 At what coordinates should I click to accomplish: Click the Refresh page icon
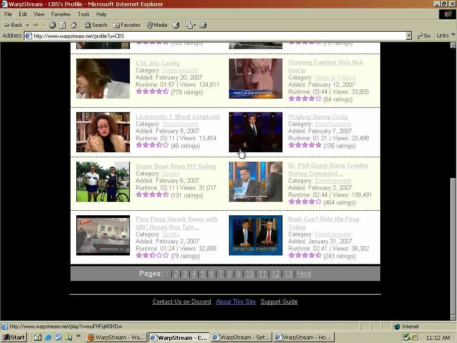coord(63,25)
